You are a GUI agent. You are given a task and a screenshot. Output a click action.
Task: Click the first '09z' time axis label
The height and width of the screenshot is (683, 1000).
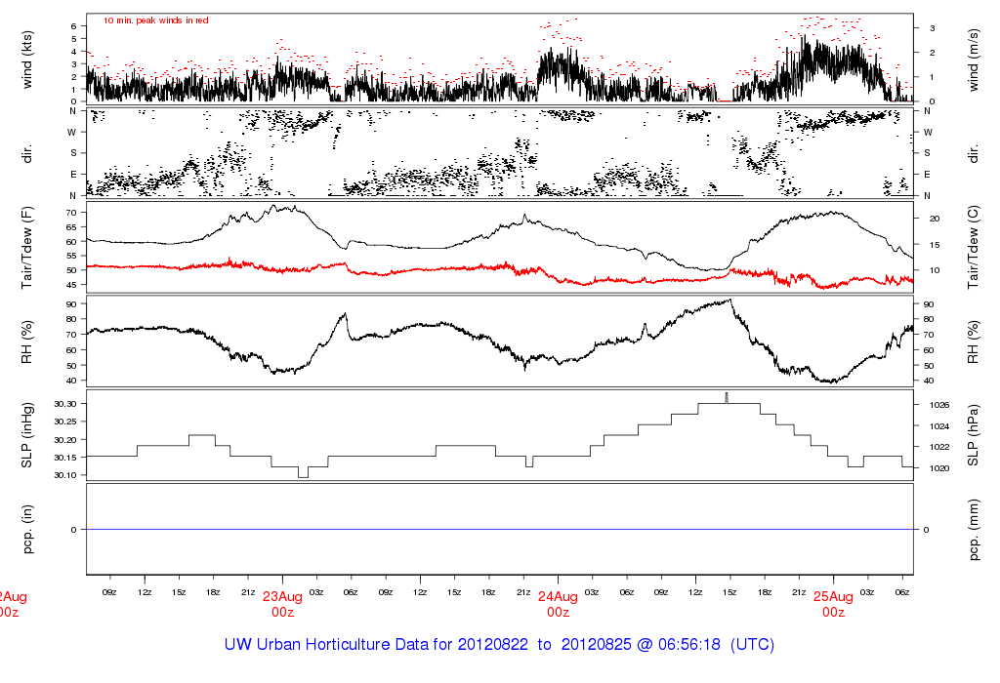[109, 592]
